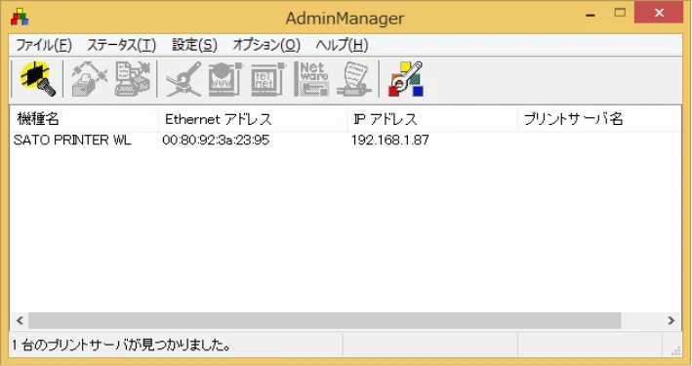Open the ヘルプ(H) menu

tap(342, 45)
